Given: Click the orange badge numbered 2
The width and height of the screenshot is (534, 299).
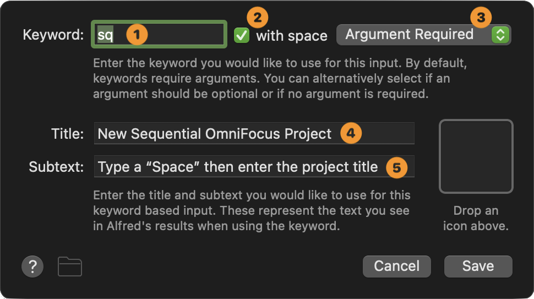Looking at the screenshot, I should (x=255, y=18).
